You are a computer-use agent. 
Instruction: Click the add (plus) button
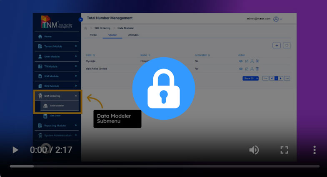277,45
